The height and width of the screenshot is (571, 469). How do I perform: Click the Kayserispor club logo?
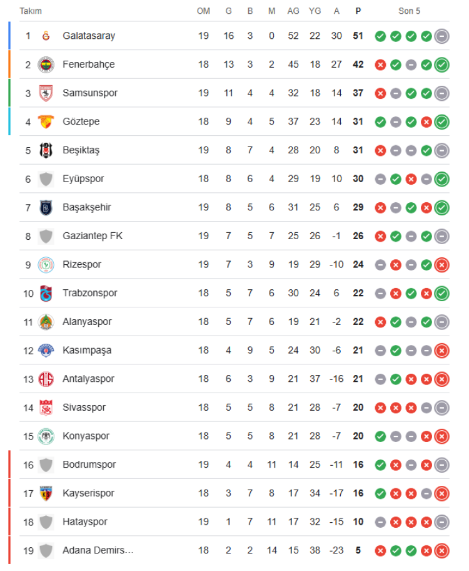[x=46, y=493]
